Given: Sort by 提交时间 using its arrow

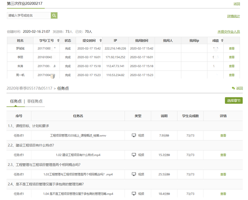Looking at the screenshot, I should [x=99, y=40].
